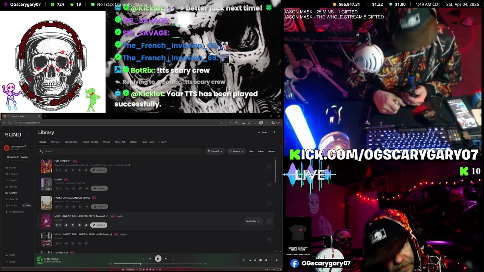
Task: Toggle repeat in the player
Action: click(173, 258)
